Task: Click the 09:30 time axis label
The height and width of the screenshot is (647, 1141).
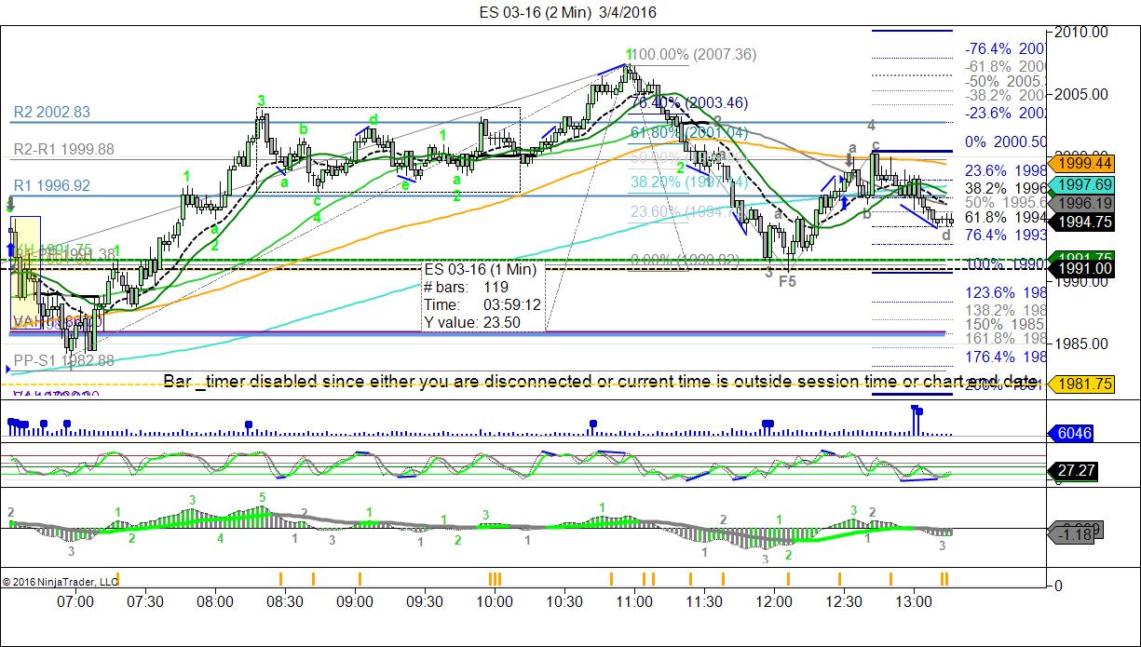Action: tap(425, 600)
